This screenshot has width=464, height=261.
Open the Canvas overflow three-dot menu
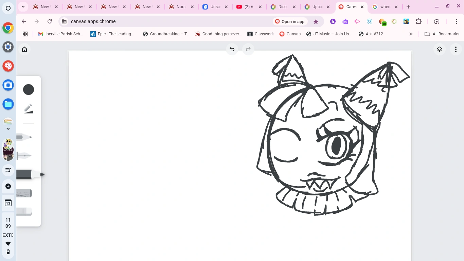[x=456, y=49]
